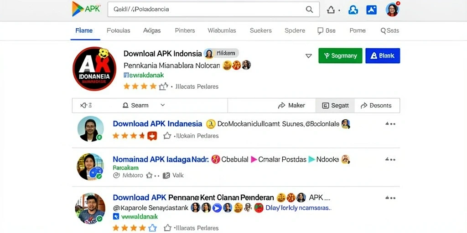Click the AK Idonaneia page logo
Screen dimensions: 467x233
(94, 69)
